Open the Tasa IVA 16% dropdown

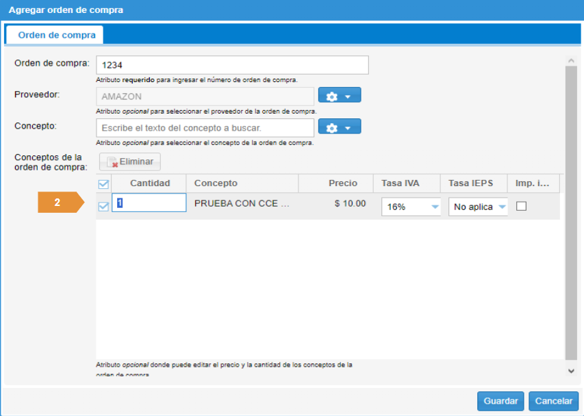tap(434, 207)
